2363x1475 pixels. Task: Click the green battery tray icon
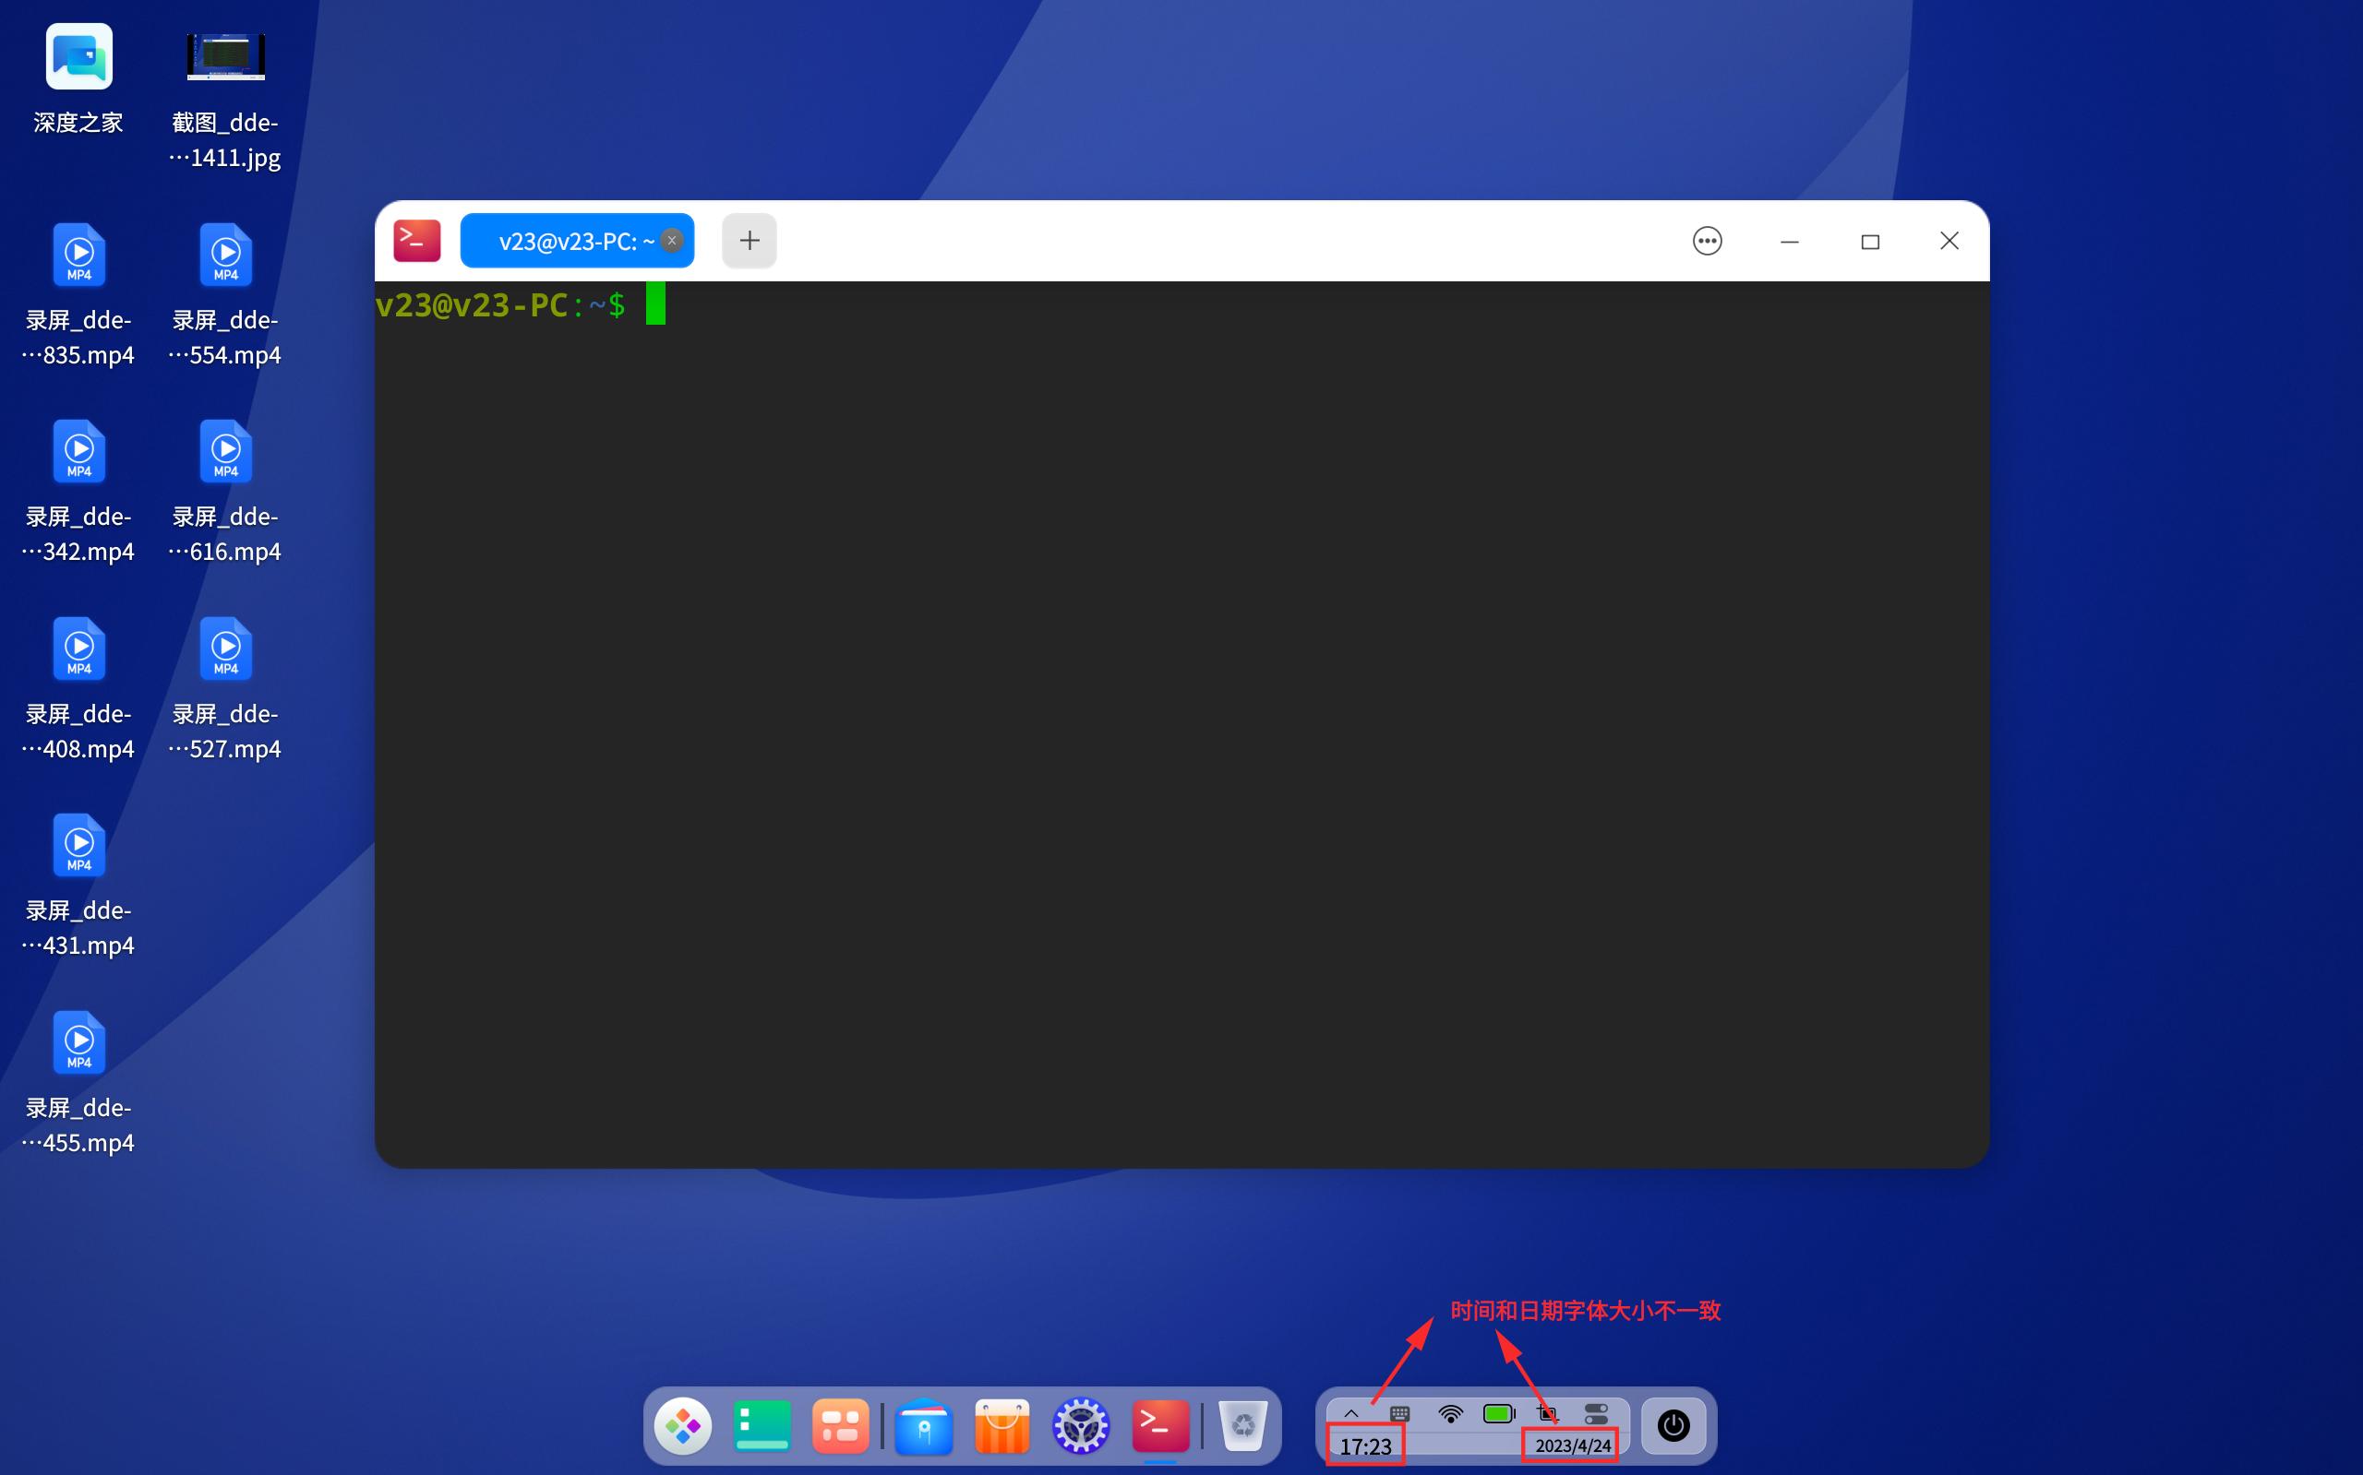coord(1499,1412)
